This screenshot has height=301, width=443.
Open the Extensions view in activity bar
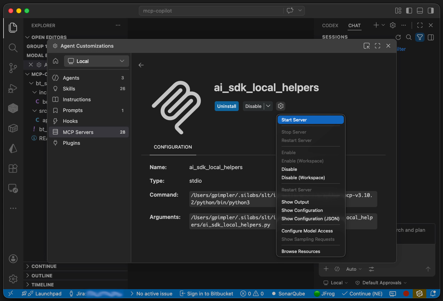[13, 168]
